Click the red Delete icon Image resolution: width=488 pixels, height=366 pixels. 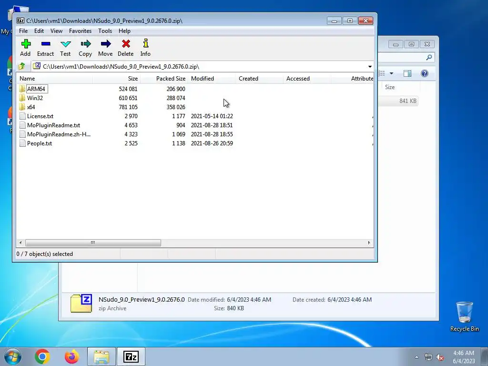[x=126, y=44]
